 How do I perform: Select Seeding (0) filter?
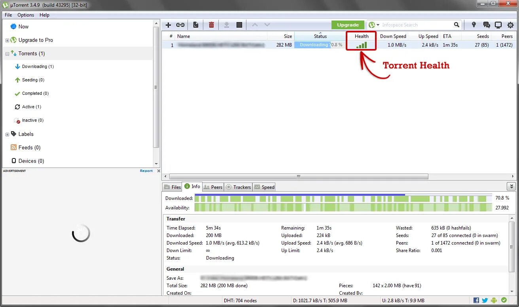(x=33, y=80)
